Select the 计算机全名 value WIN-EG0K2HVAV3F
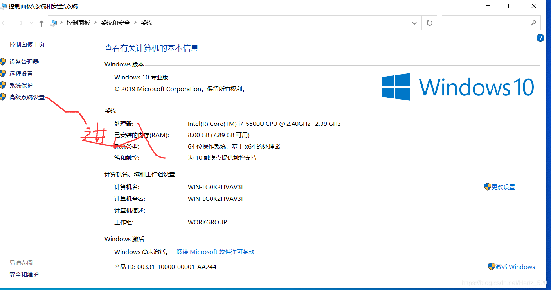The width and height of the screenshot is (551, 290). tap(216, 199)
